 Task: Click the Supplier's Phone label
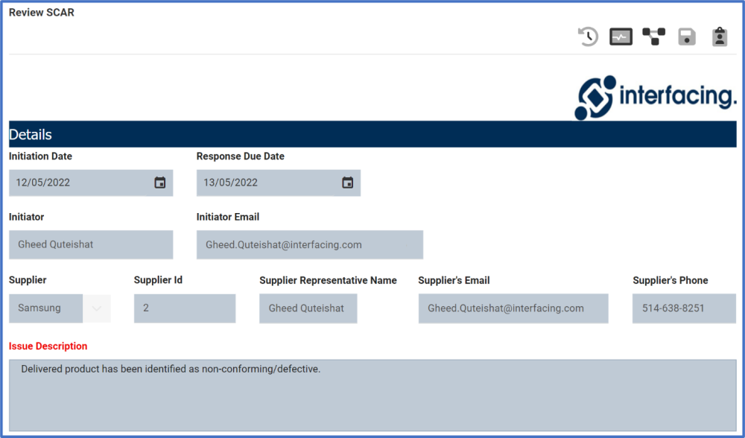coord(670,280)
